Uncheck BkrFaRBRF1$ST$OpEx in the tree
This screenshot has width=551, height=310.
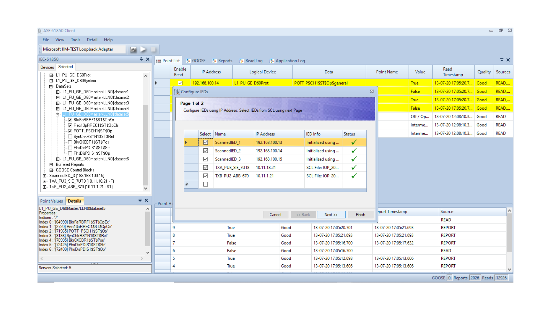click(x=70, y=120)
